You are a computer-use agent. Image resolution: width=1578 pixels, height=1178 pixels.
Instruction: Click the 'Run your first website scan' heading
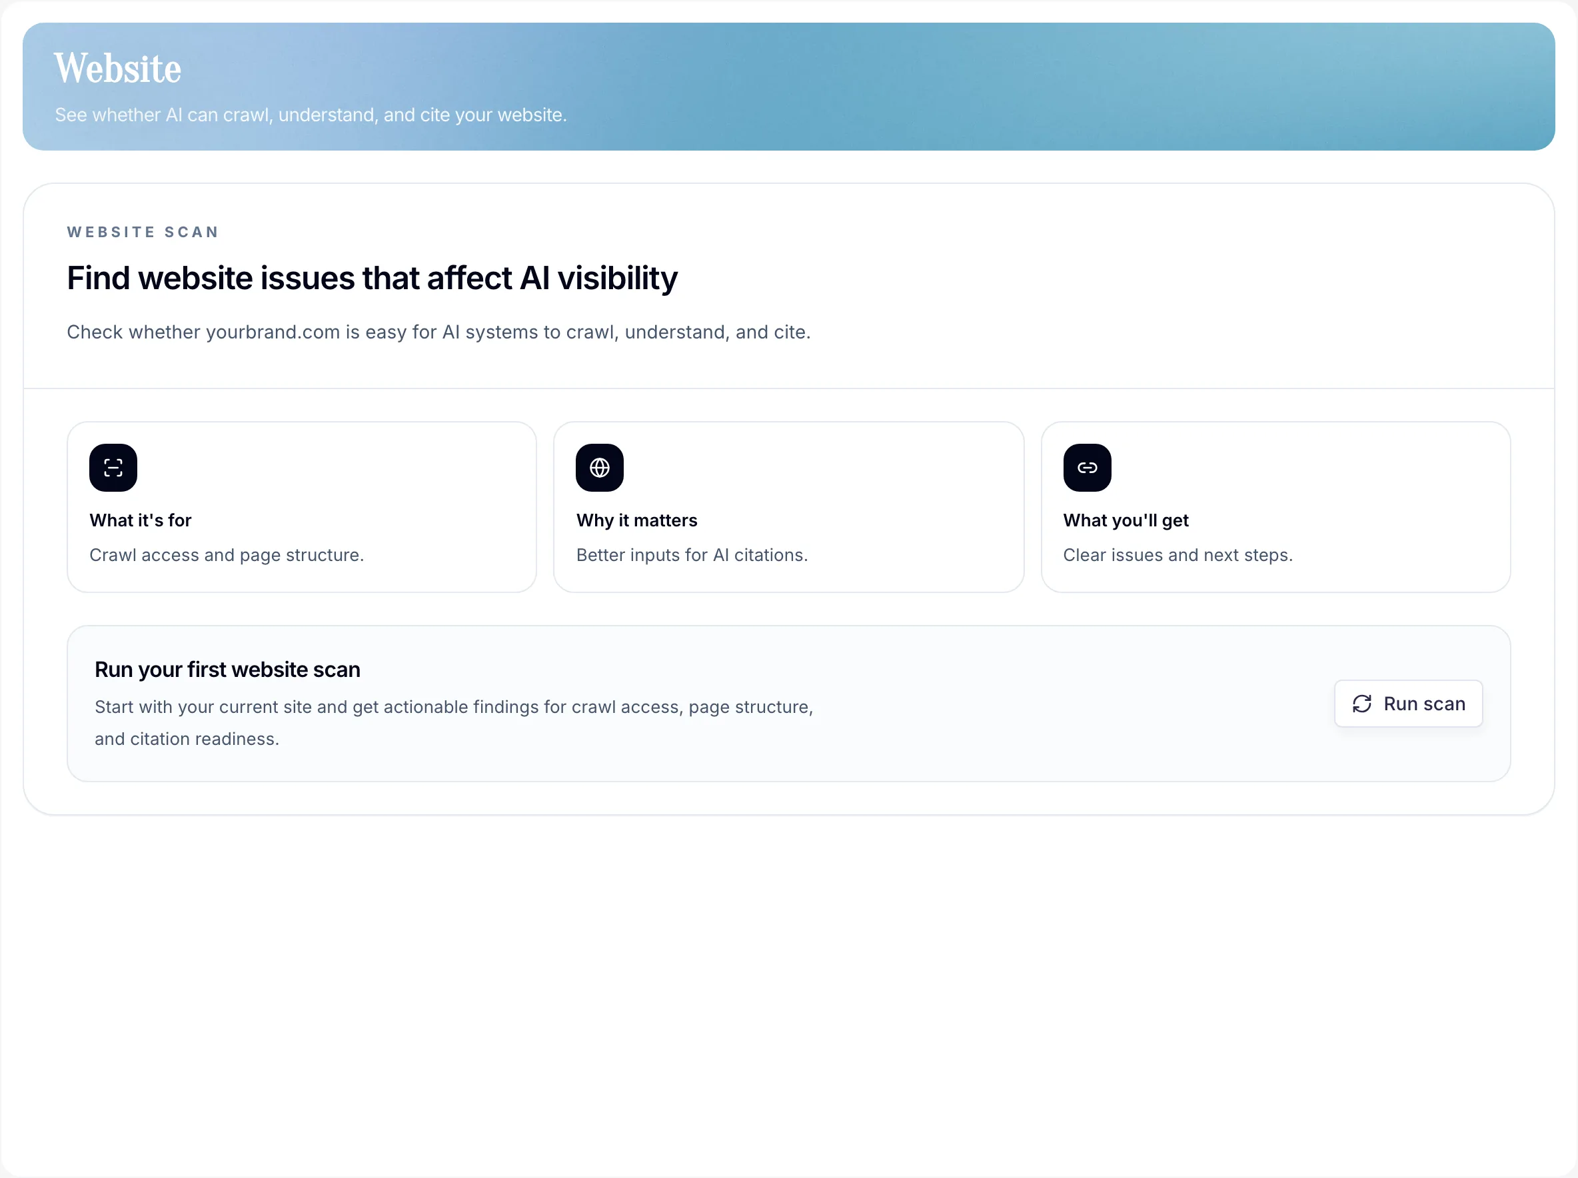point(227,669)
